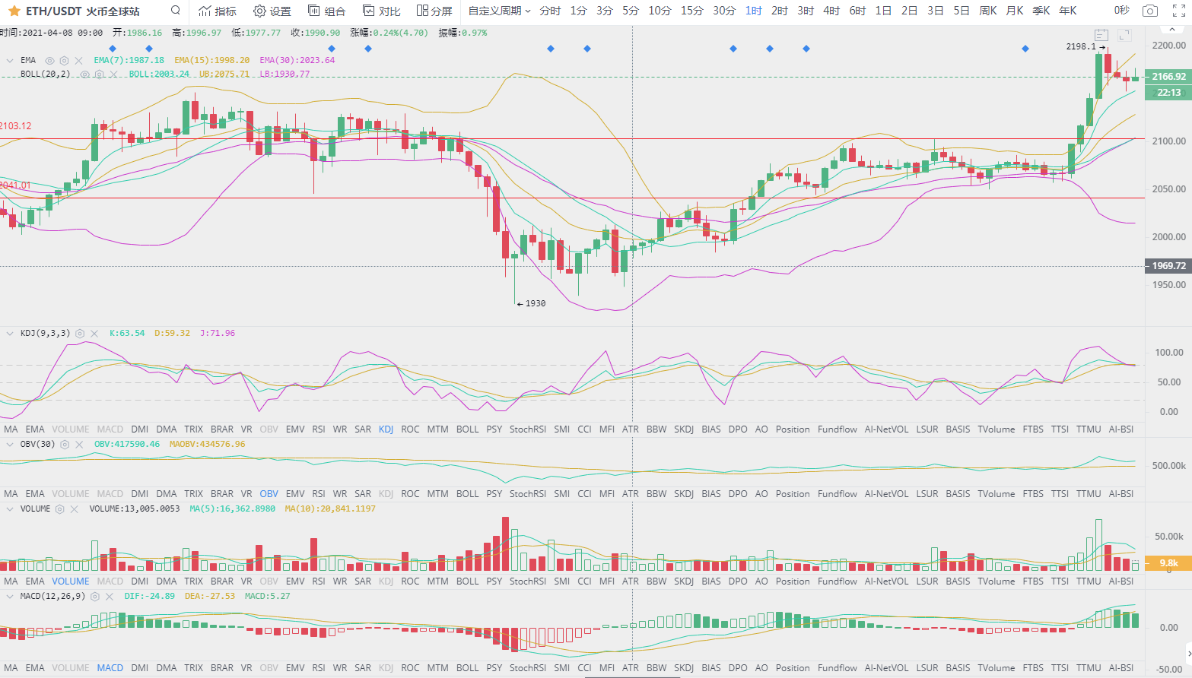Viewport: 1192px width, 678px height.
Task: Collapse the KDJ pane with its chevron
Action: point(9,334)
